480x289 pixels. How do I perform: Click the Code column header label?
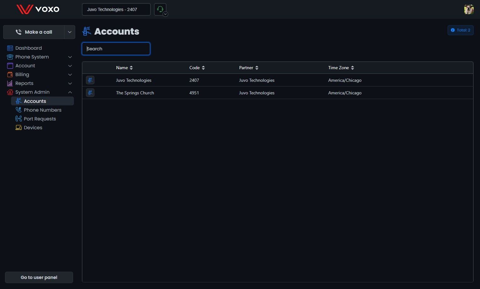195,68
